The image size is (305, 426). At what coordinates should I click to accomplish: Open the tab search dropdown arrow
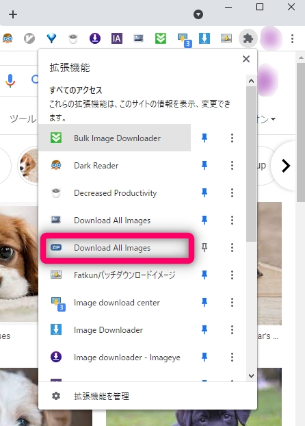pos(198,14)
